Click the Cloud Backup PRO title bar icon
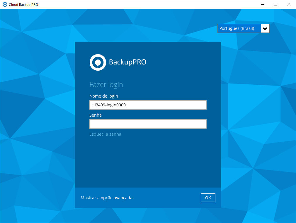 pyautogui.click(x=5, y=4)
